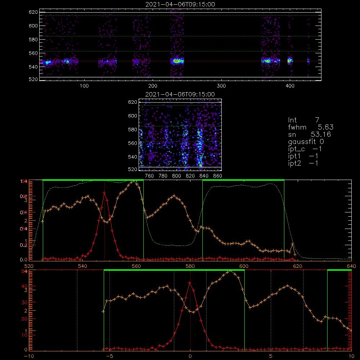Click x-axis label 800 on middle image
The height and width of the screenshot is (360, 360).
click(177, 176)
